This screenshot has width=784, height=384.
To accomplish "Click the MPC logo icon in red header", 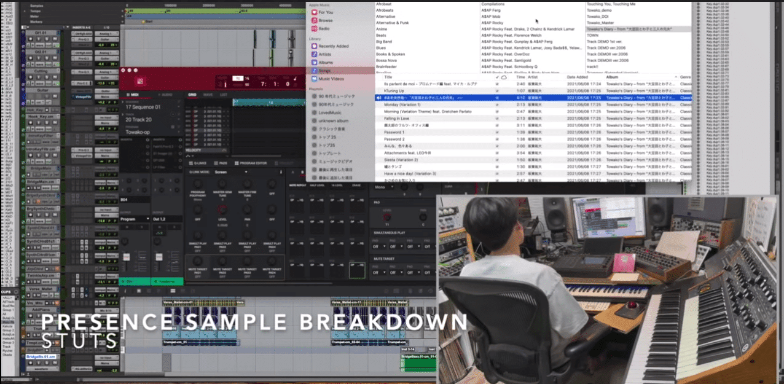I will point(140,81).
